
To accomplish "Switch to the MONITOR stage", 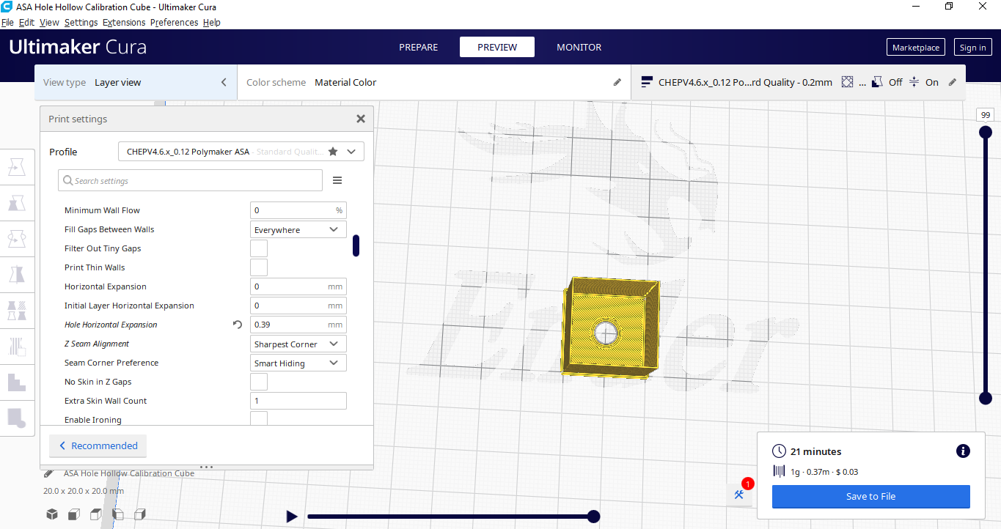I will point(579,47).
